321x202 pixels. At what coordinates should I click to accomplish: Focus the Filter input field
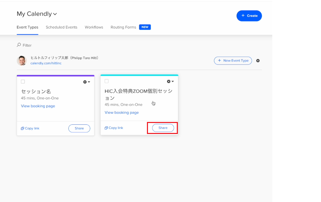pyautogui.click(x=27, y=45)
